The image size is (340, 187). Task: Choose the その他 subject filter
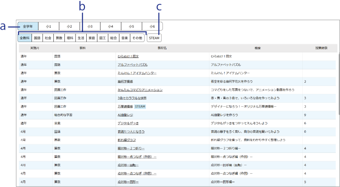click(137, 38)
